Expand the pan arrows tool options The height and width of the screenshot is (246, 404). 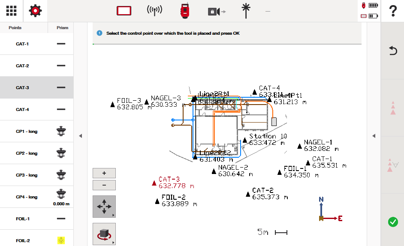tap(104, 207)
